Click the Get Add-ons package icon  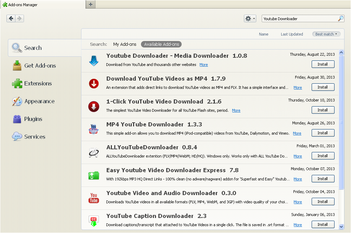(17, 66)
